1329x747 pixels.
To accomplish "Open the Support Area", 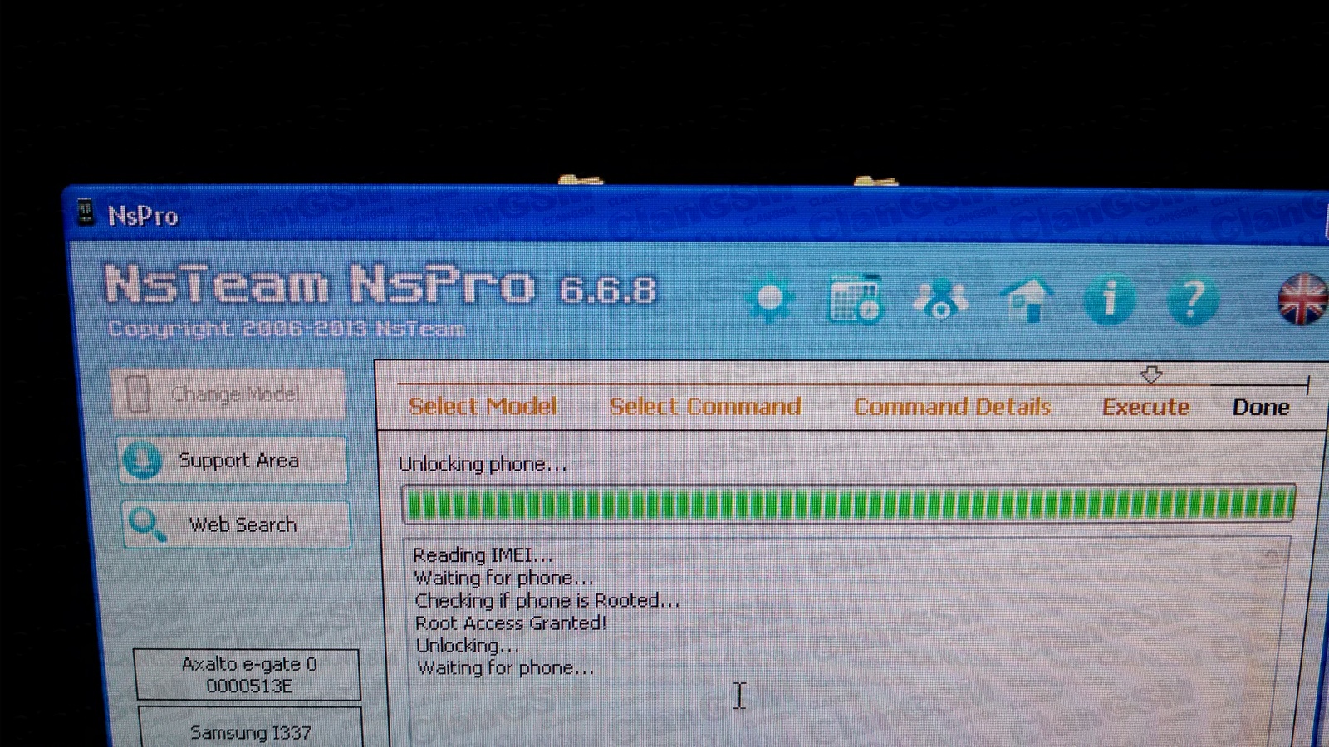I will (x=233, y=460).
